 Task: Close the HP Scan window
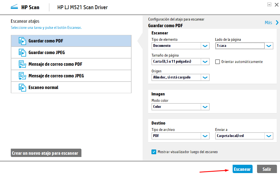click(x=277, y=5)
